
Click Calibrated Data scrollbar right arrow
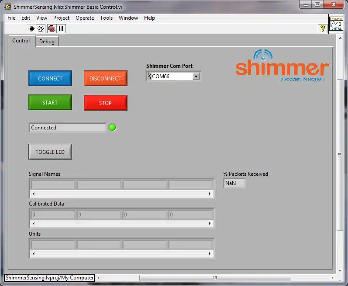point(210,223)
